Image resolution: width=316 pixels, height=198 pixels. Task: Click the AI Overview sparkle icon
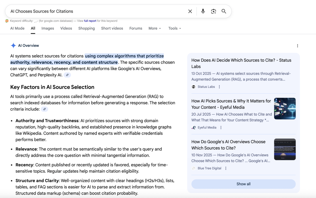[x=13, y=46]
